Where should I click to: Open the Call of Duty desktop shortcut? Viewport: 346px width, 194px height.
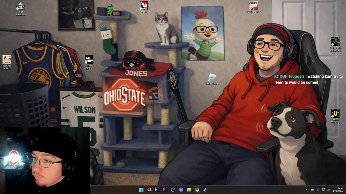[x=89, y=63]
